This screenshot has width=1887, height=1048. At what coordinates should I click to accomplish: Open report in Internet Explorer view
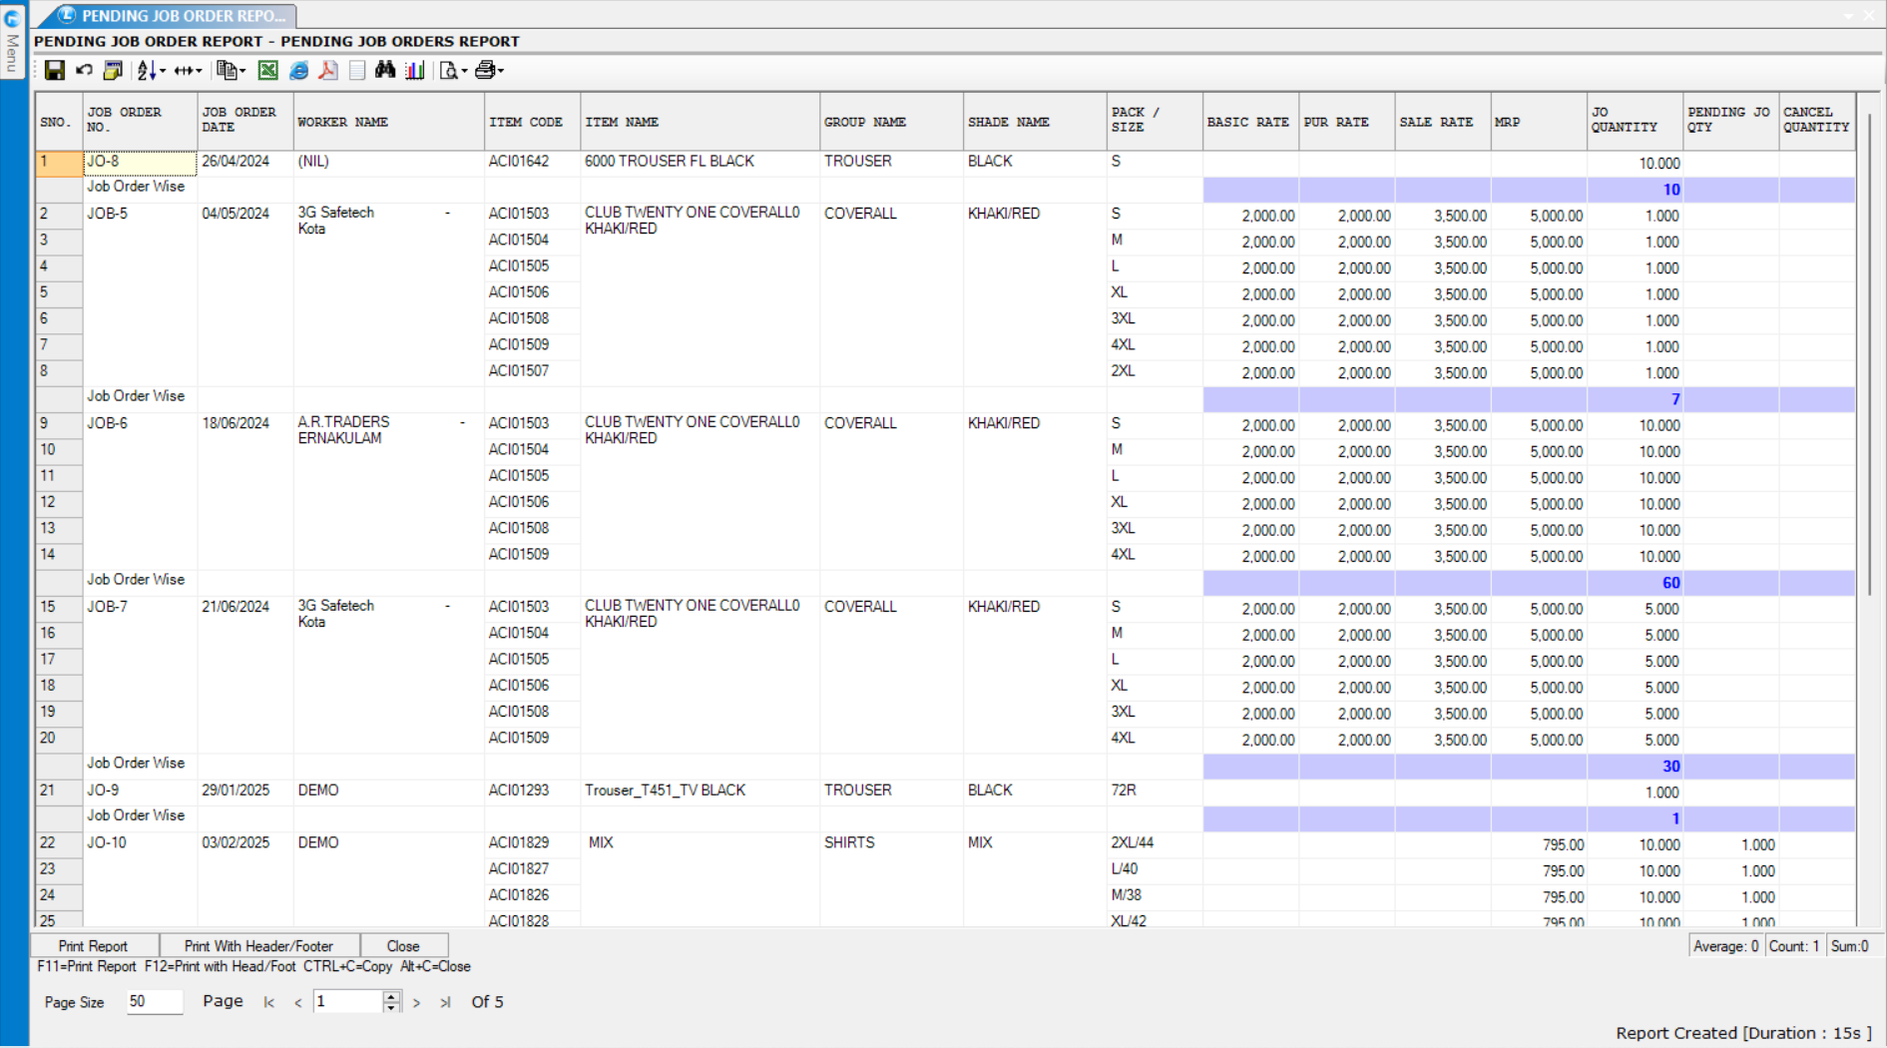[x=298, y=70]
